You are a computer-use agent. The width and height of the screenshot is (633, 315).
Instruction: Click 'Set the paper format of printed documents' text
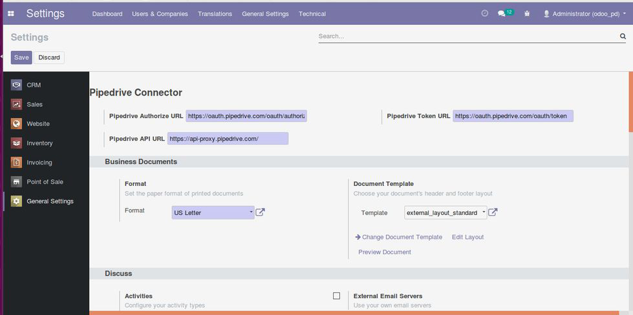click(184, 194)
